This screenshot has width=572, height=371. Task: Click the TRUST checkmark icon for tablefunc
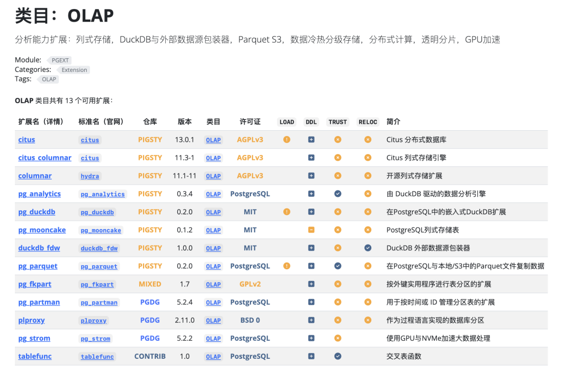(x=338, y=356)
